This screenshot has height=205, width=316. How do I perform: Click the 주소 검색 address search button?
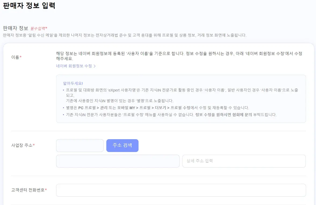point(122,145)
